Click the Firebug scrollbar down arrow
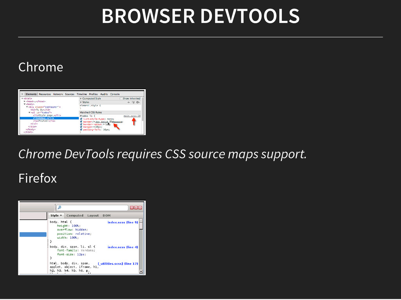The width and height of the screenshot is (401, 300). click(x=141, y=271)
